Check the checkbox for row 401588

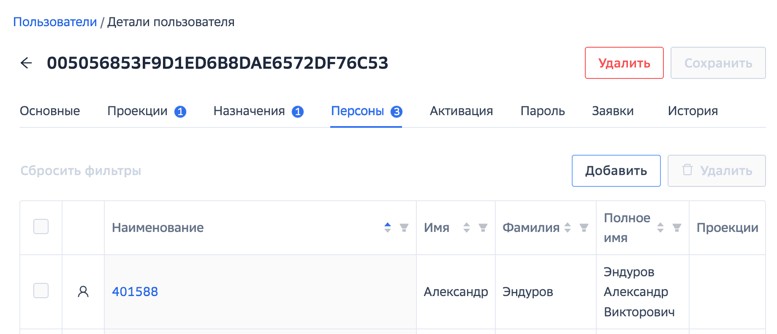(x=41, y=291)
